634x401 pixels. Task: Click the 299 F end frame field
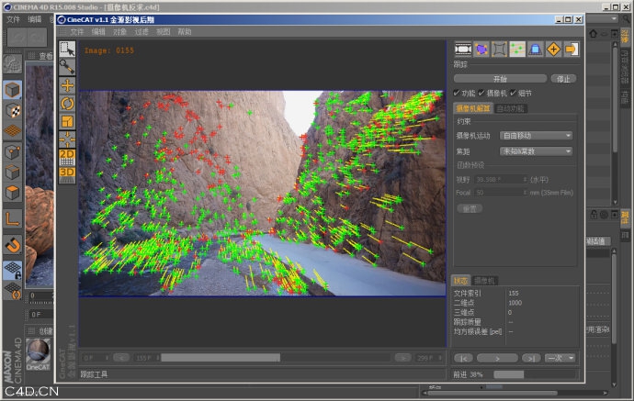(x=428, y=358)
